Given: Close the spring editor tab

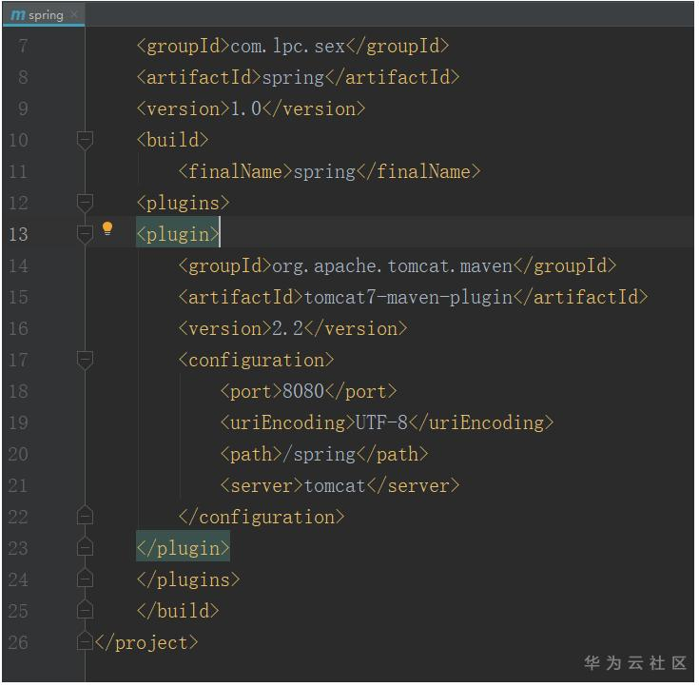Looking at the screenshot, I should pos(74,15).
